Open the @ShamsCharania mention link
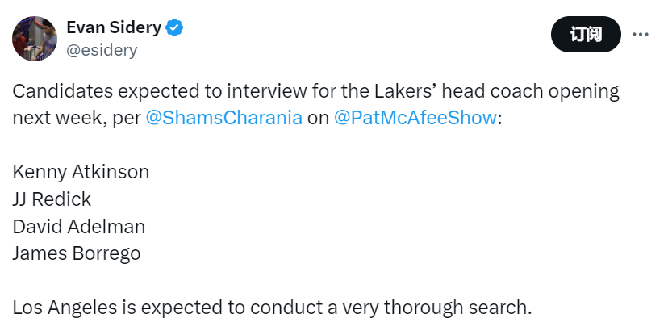Viewport: 668px width, 318px height. click(224, 118)
